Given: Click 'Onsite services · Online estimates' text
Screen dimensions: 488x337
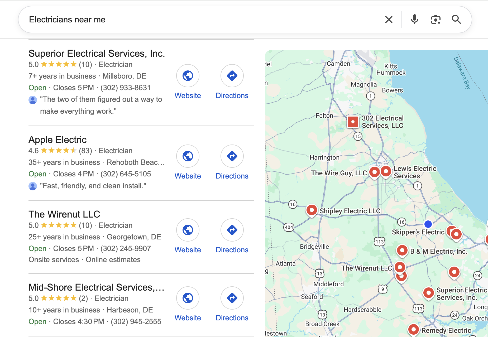Looking at the screenshot, I should (x=84, y=260).
